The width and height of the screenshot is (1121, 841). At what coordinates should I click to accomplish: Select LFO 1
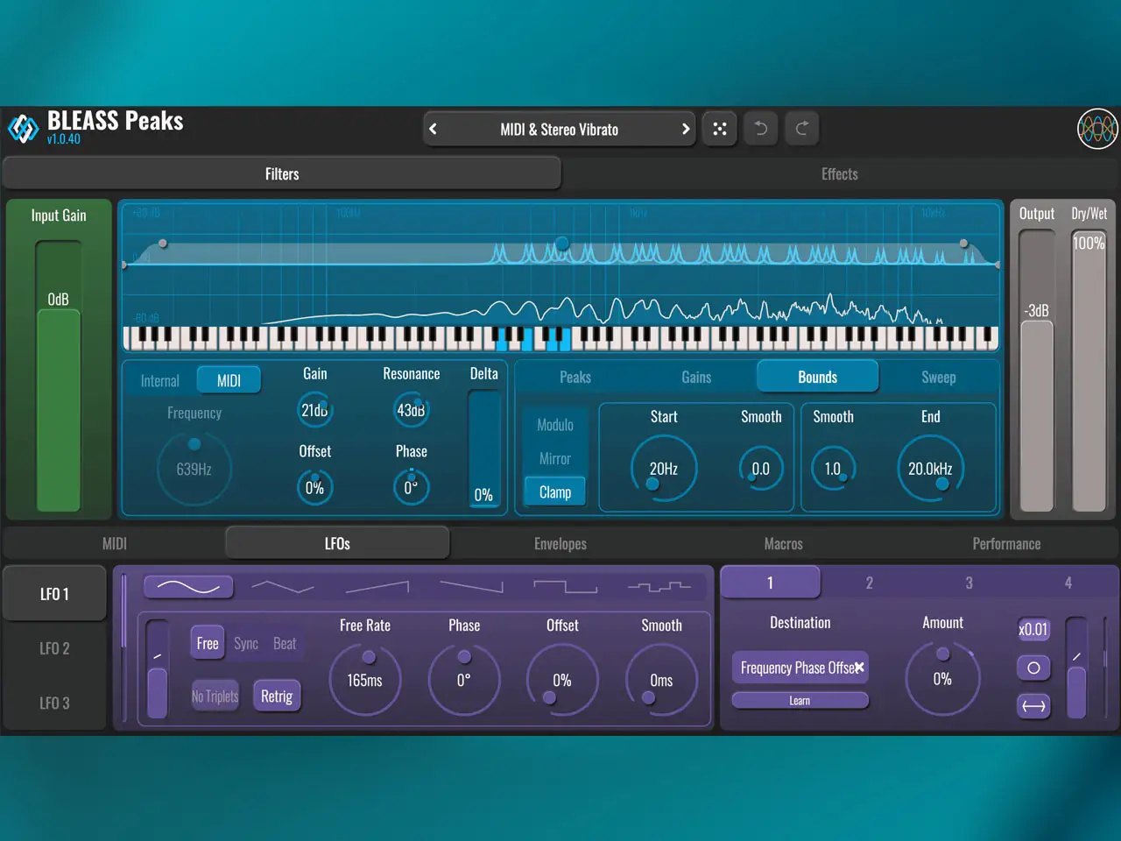point(54,594)
